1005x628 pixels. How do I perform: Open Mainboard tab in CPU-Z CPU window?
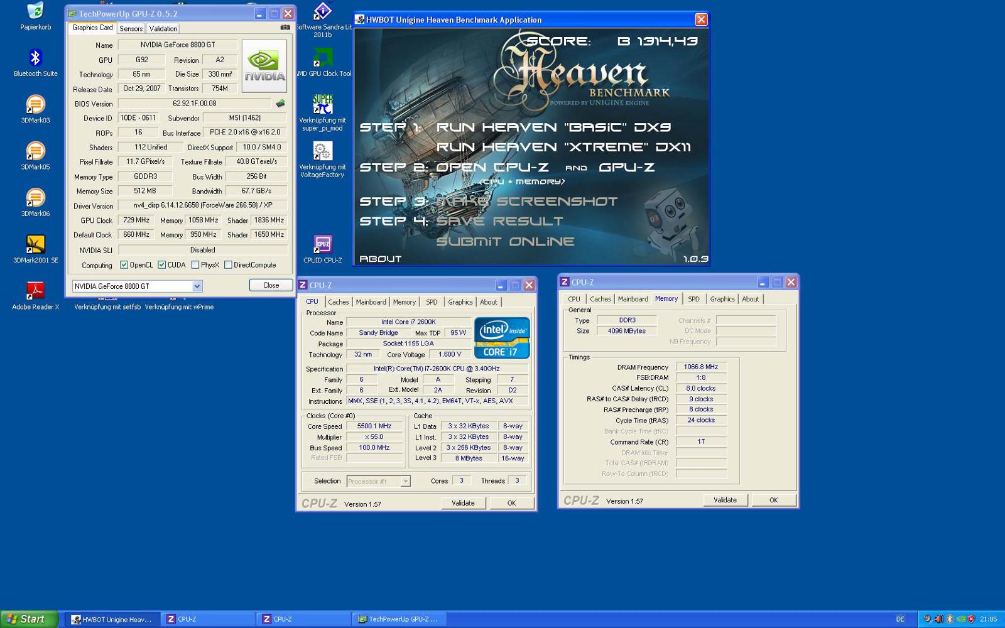pyautogui.click(x=371, y=302)
